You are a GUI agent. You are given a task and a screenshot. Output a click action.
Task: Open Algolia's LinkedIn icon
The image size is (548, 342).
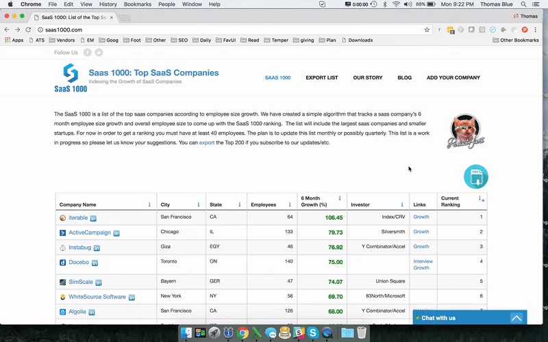click(92, 313)
